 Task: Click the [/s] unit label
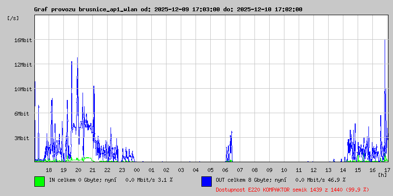pyautogui.click(x=13, y=18)
